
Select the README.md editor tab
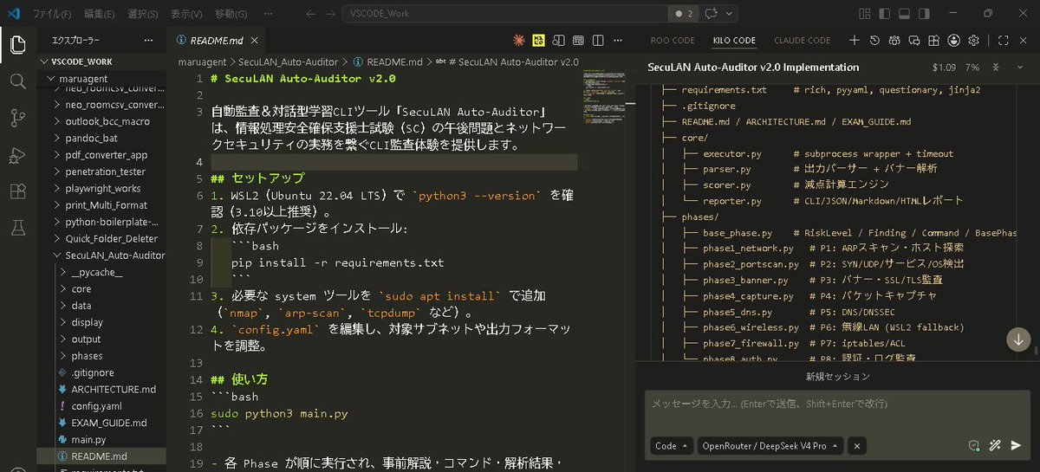(217, 40)
